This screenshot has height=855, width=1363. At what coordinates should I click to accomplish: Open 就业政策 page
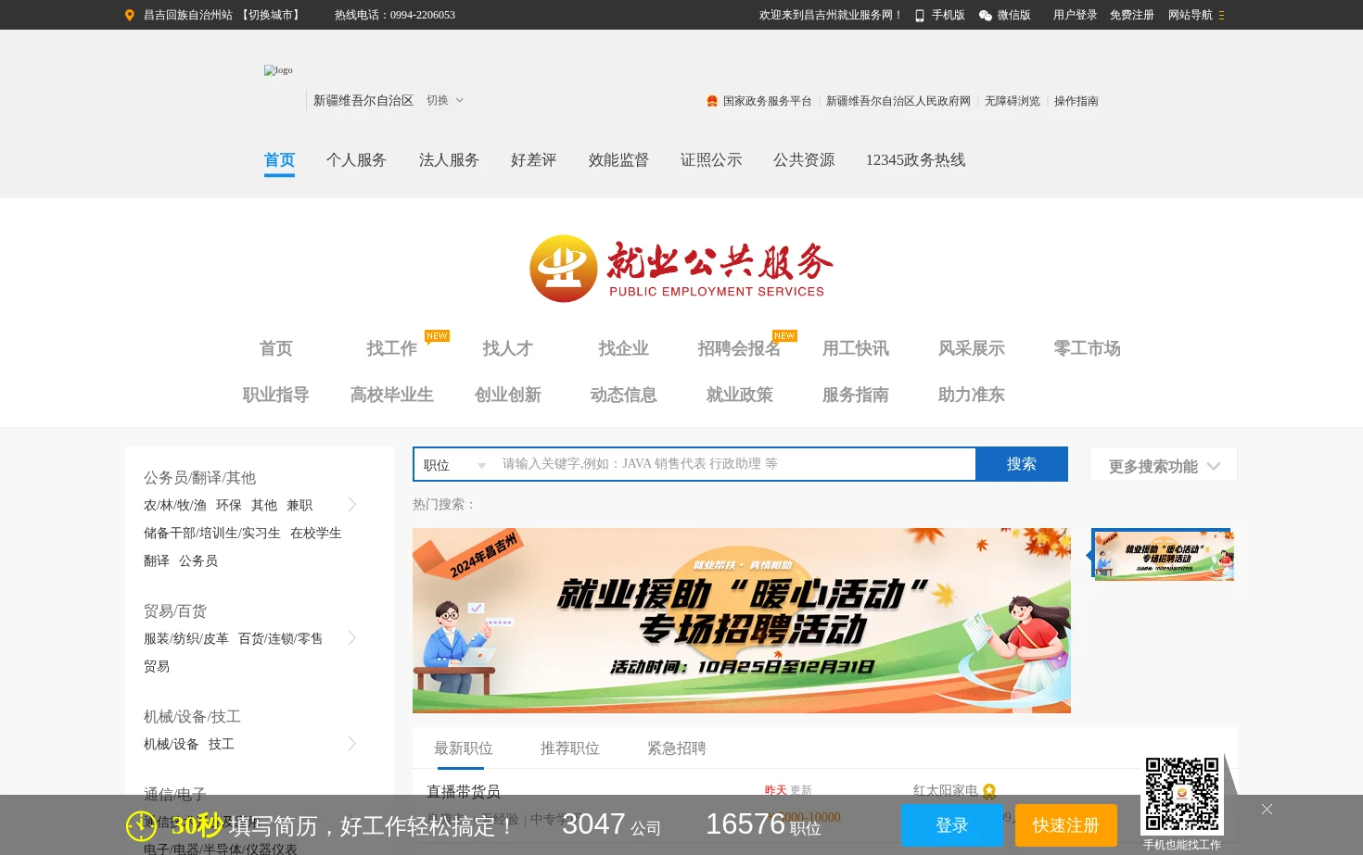click(739, 395)
